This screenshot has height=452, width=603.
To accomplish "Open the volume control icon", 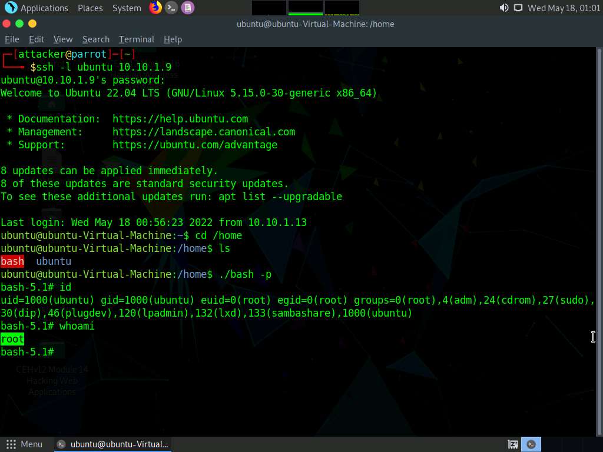I will [504, 8].
